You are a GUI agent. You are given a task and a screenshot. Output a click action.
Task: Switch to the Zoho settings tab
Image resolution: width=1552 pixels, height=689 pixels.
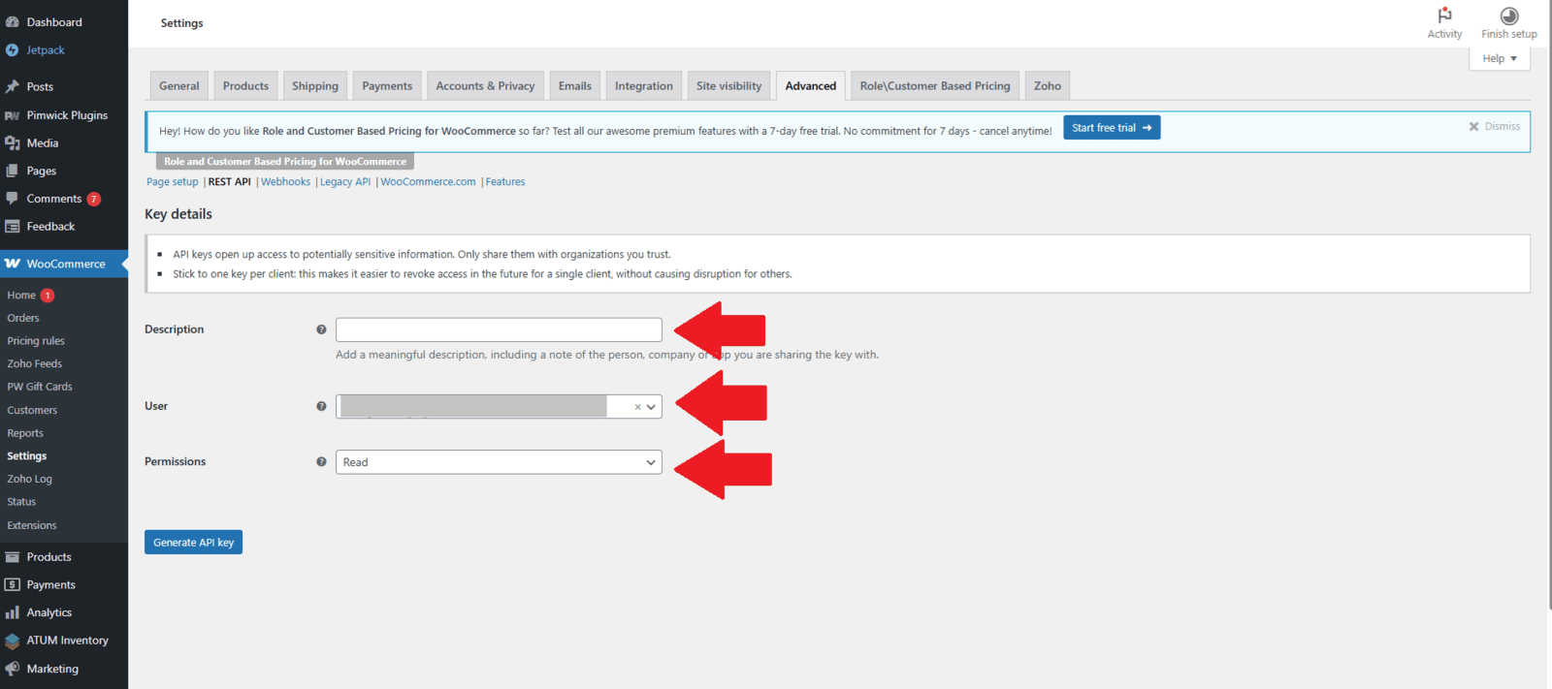pos(1047,86)
